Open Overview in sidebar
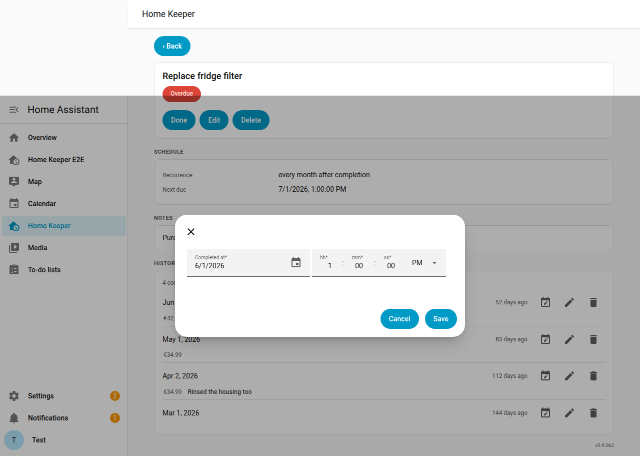Image resolution: width=640 pixels, height=456 pixels. coord(64,138)
